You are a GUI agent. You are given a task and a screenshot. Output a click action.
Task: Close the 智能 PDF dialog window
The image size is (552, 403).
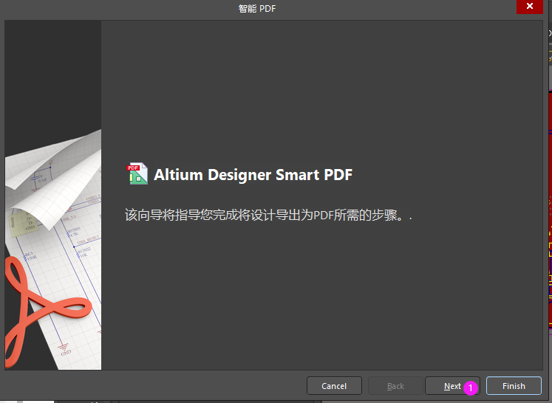pos(530,7)
